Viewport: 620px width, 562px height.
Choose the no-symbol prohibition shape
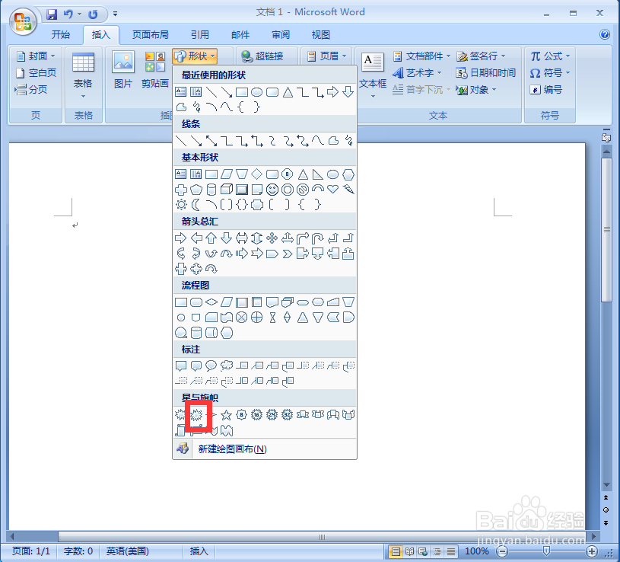[x=303, y=190]
